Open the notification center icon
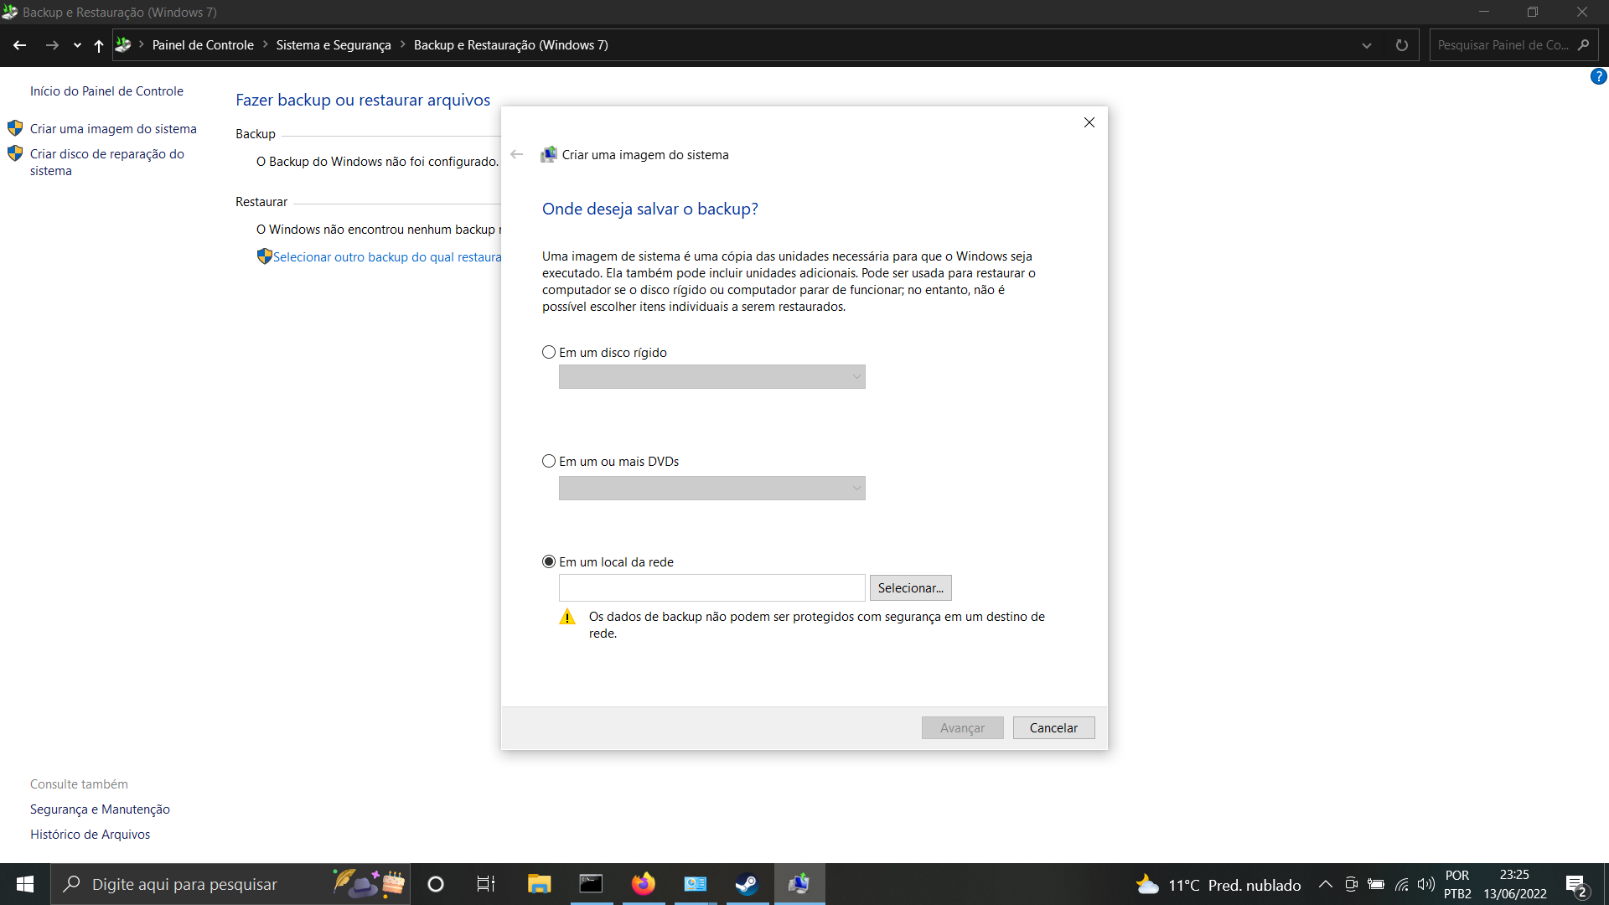1609x905 pixels. (x=1576, y=885)
